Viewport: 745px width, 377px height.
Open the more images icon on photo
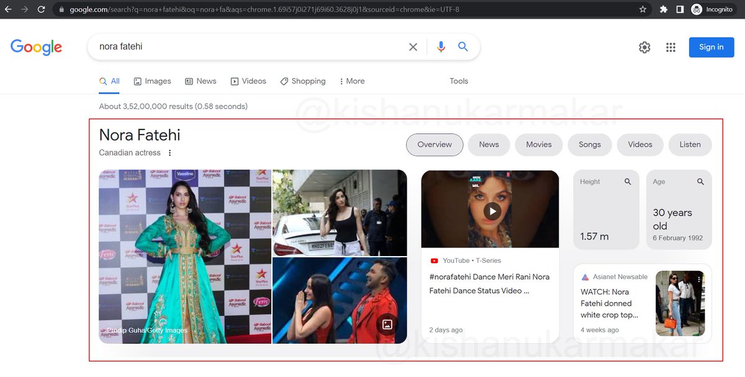pyautogui.click(x=387, y=324)
